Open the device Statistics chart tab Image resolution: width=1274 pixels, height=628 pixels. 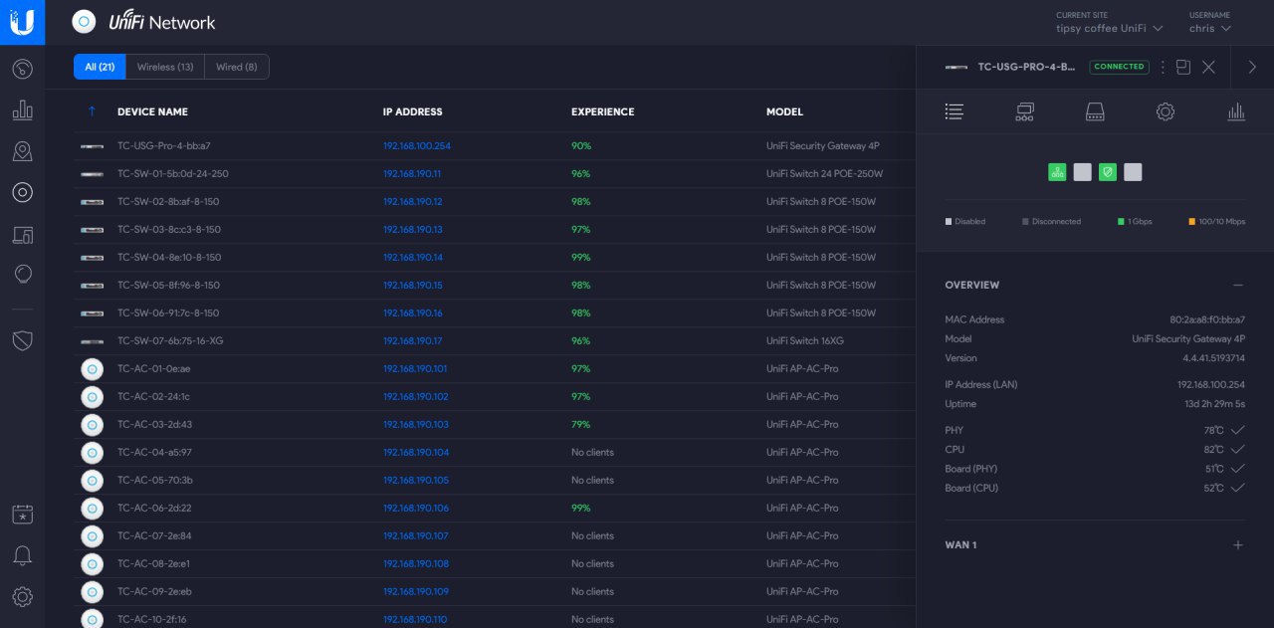1236,112
